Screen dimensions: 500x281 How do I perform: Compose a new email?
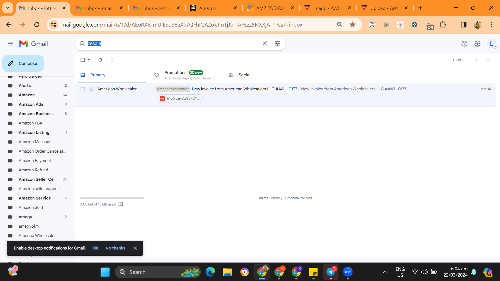(x=23, y=63)
